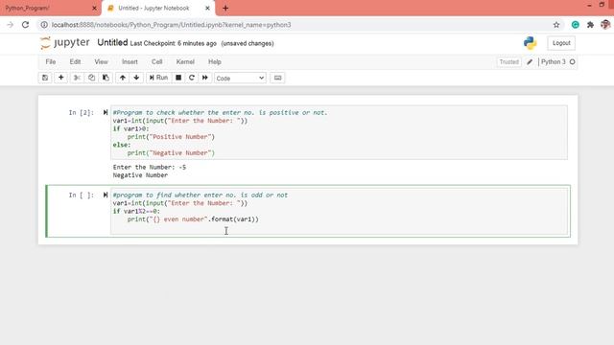The image size is (614, 345).
Task: Restart kernel and run all with the fast-forward icon
Action: [x=204, y=78]
